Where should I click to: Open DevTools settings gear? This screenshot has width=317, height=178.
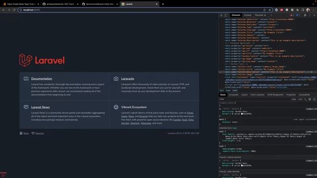(x=305, y=15)
